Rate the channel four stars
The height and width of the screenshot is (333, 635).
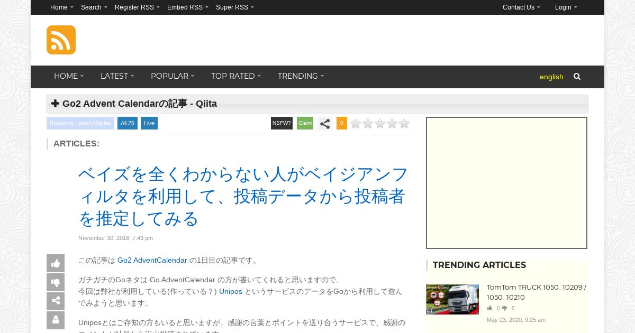[392, 124]
